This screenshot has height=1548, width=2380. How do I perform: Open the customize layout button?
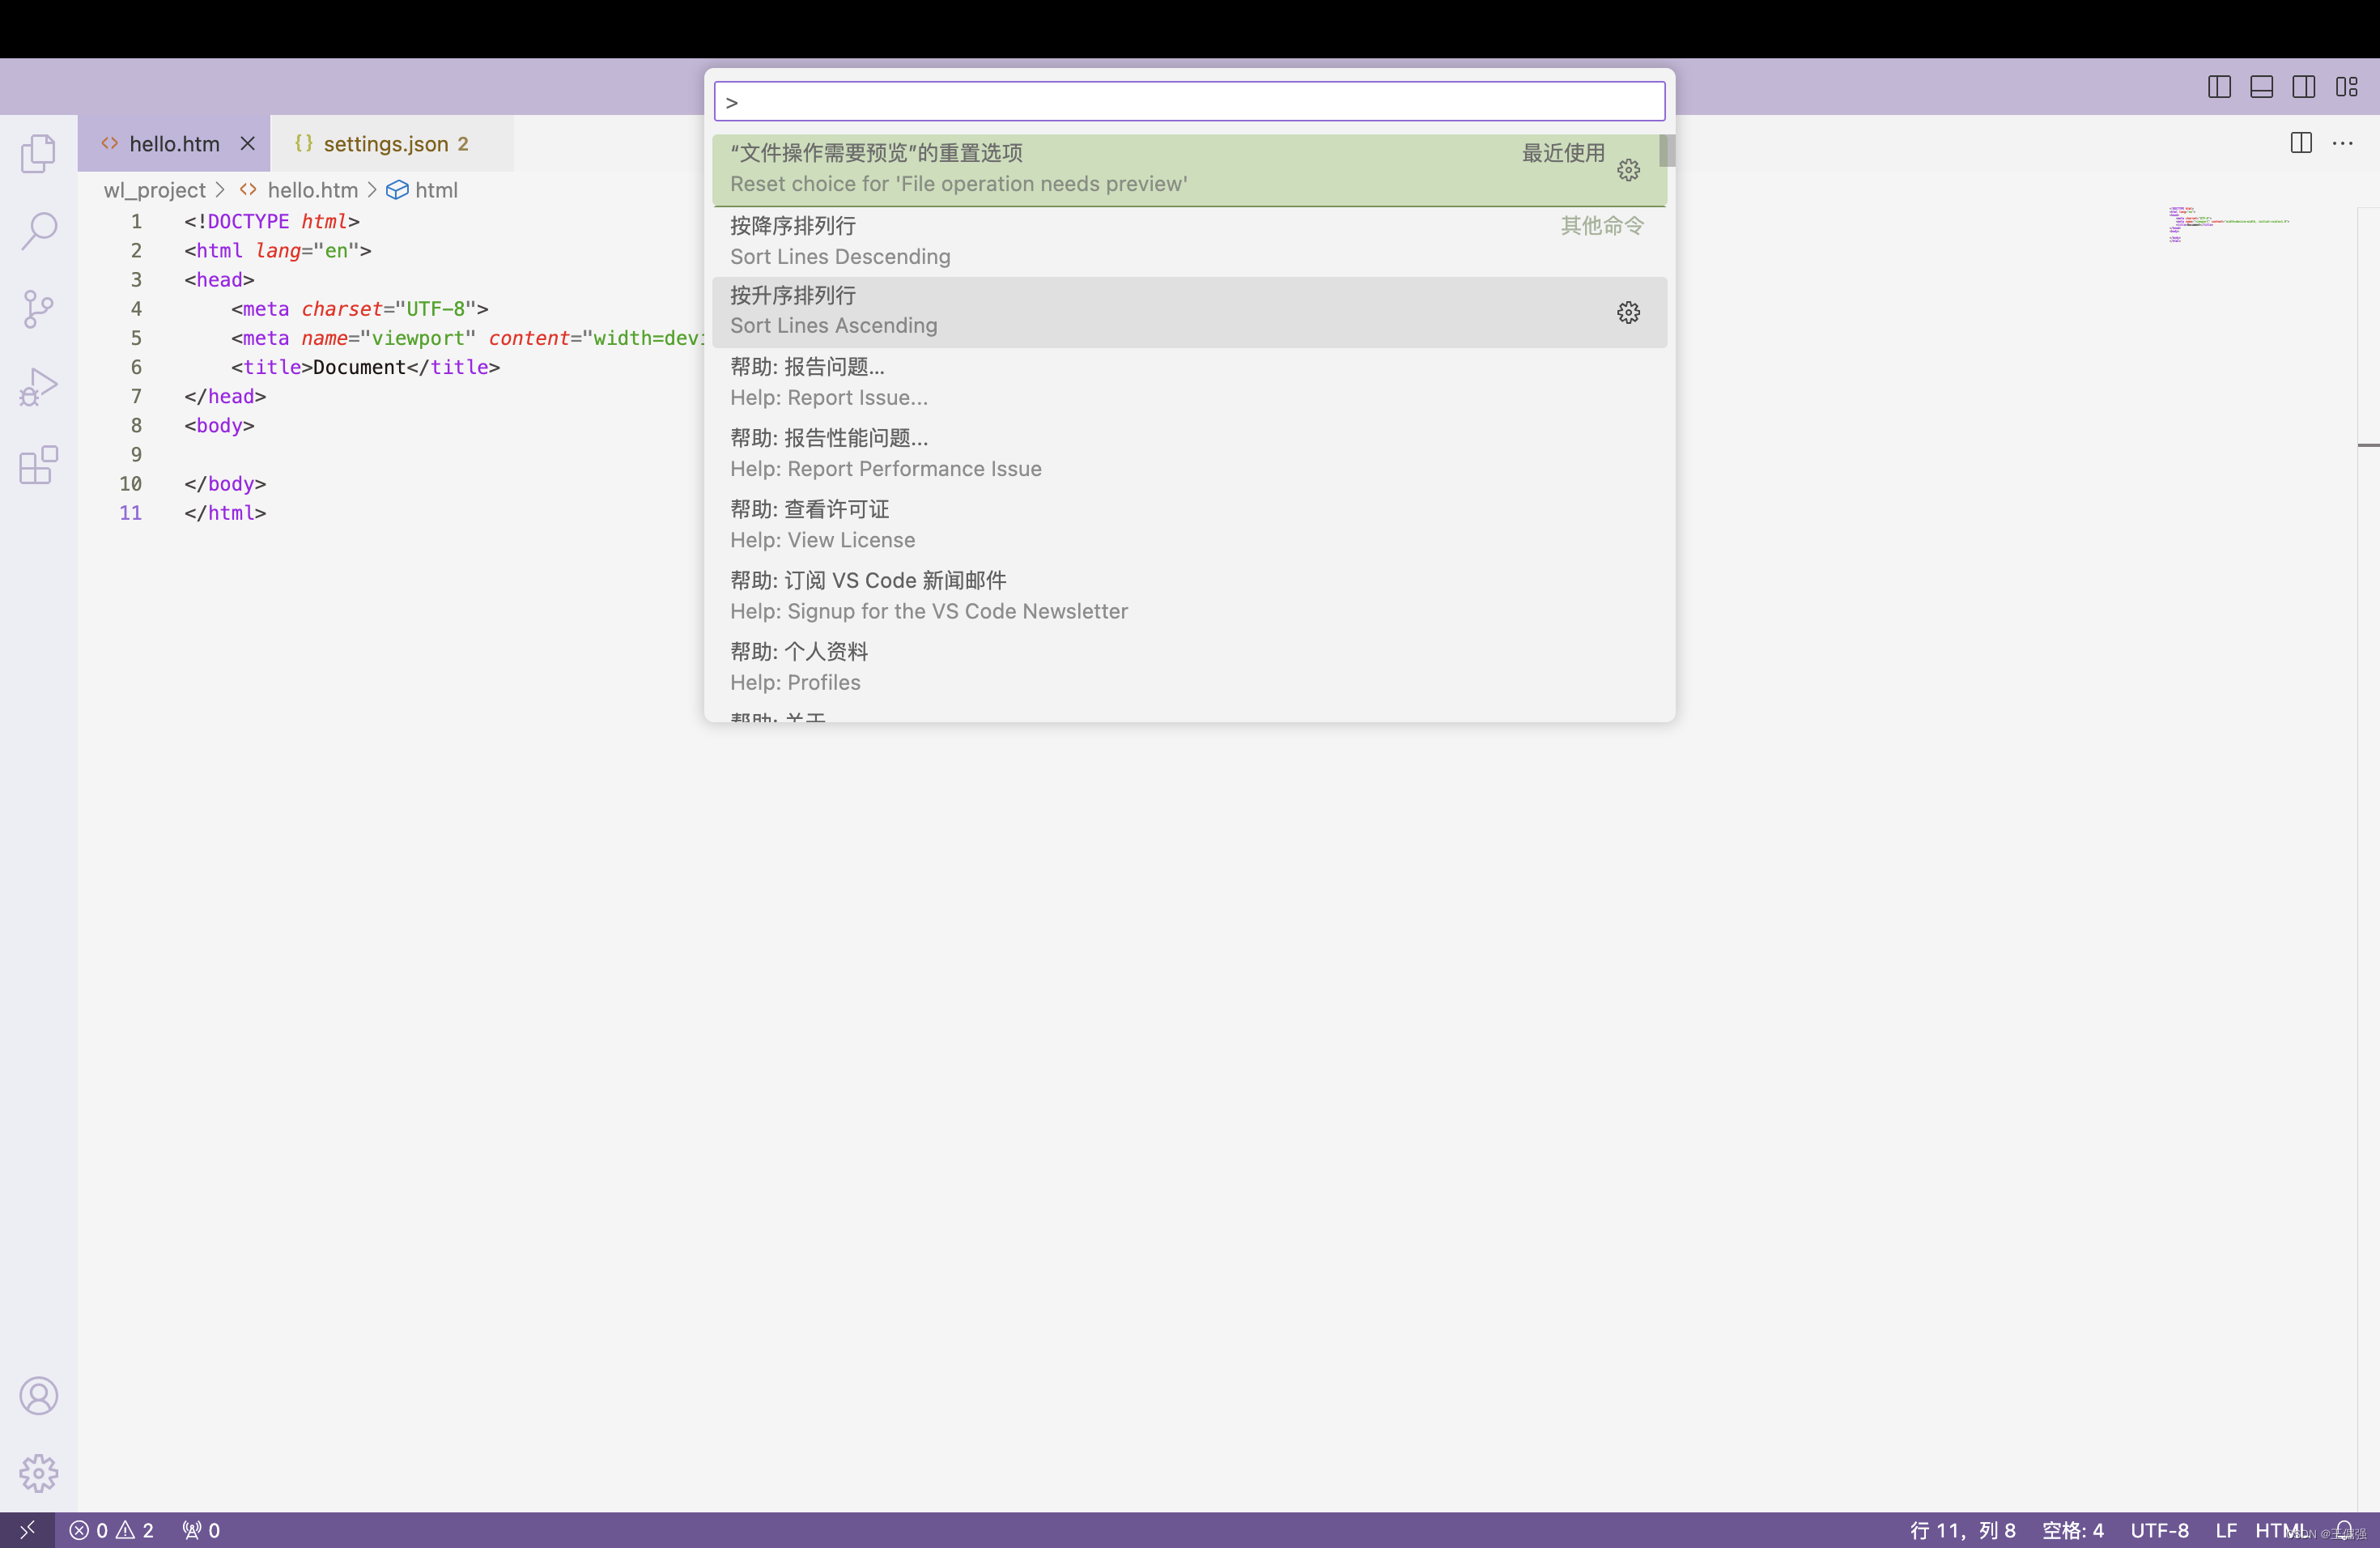click(x=2346, y=87)
